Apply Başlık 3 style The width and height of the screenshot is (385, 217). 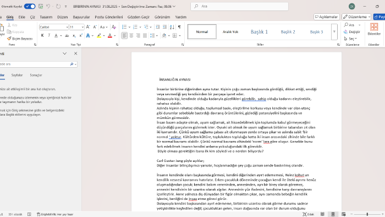(316, 32)
